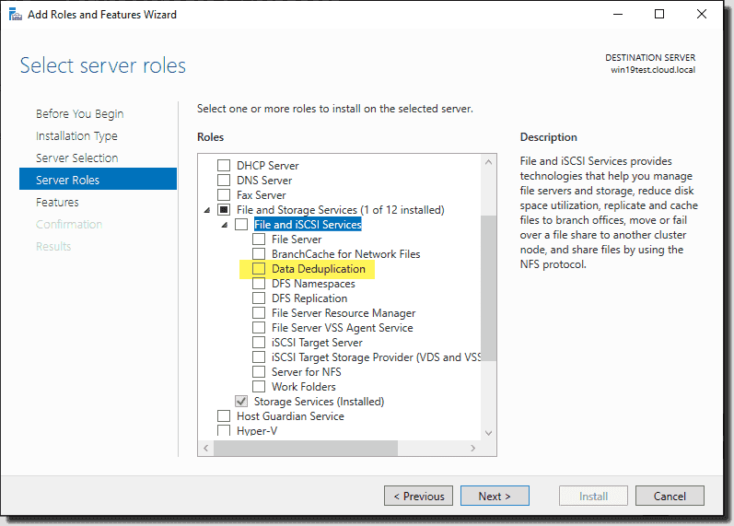
Task: Collapse the File and iSCSI Services node
Action: [225, 225]
